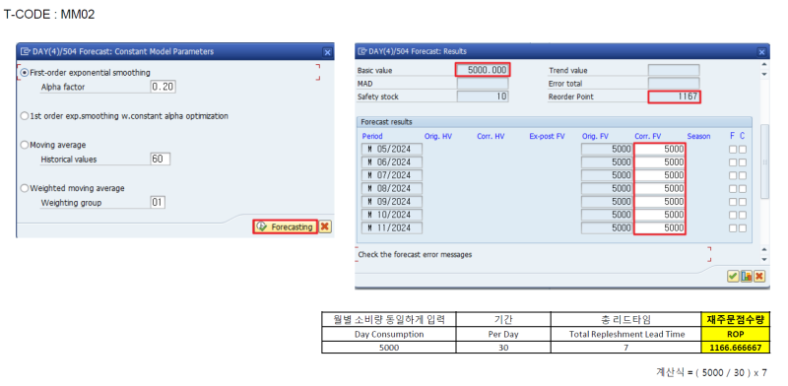Viewport: 788px width, 386px height.
Task: Click the period cell M 05/2024
Action: tap(392, 150)
